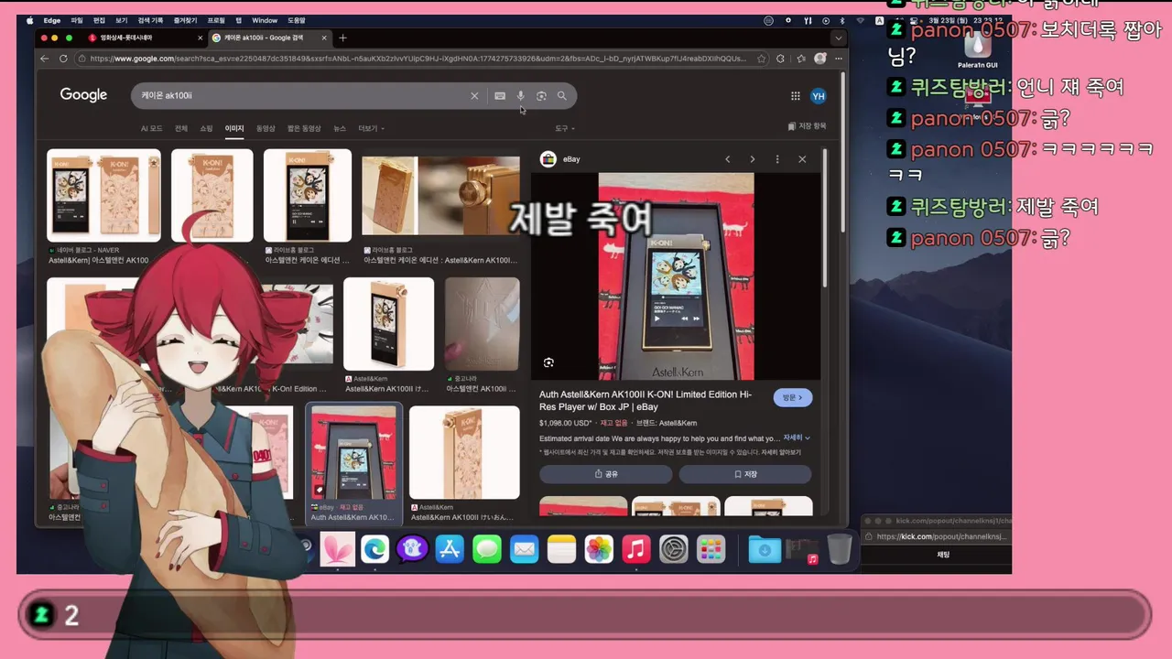1172x659 pixels.
Task: Open the Edge tab list dropdown arrow
Action: click(x=838, y=38)
